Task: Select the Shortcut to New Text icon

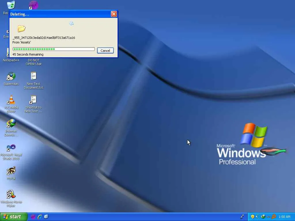Action: pyautogui.click(x=33, y=104)
